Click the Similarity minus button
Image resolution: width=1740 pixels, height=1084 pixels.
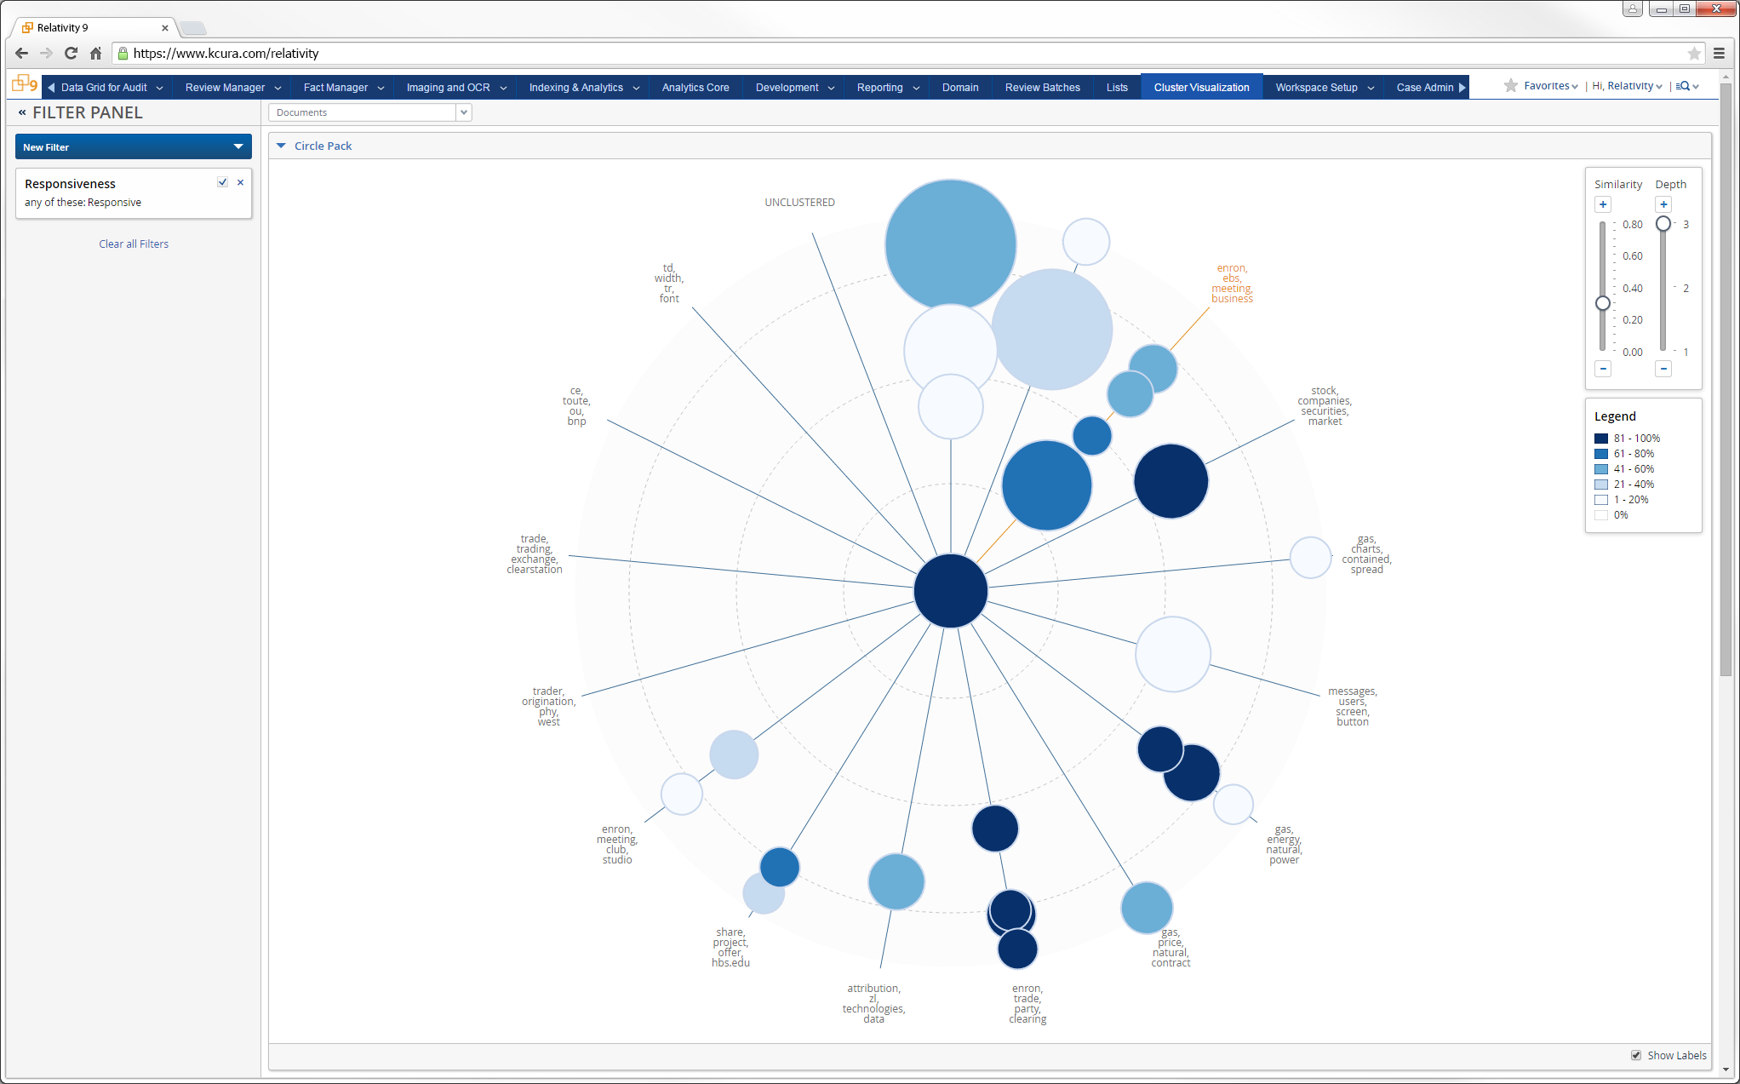(x=1603, y=369)
